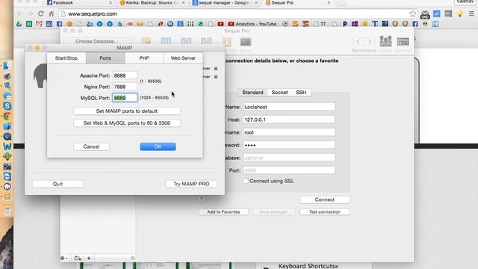
Task: Switch to the Web Server tab in MAMP
Action: [183, 58]
